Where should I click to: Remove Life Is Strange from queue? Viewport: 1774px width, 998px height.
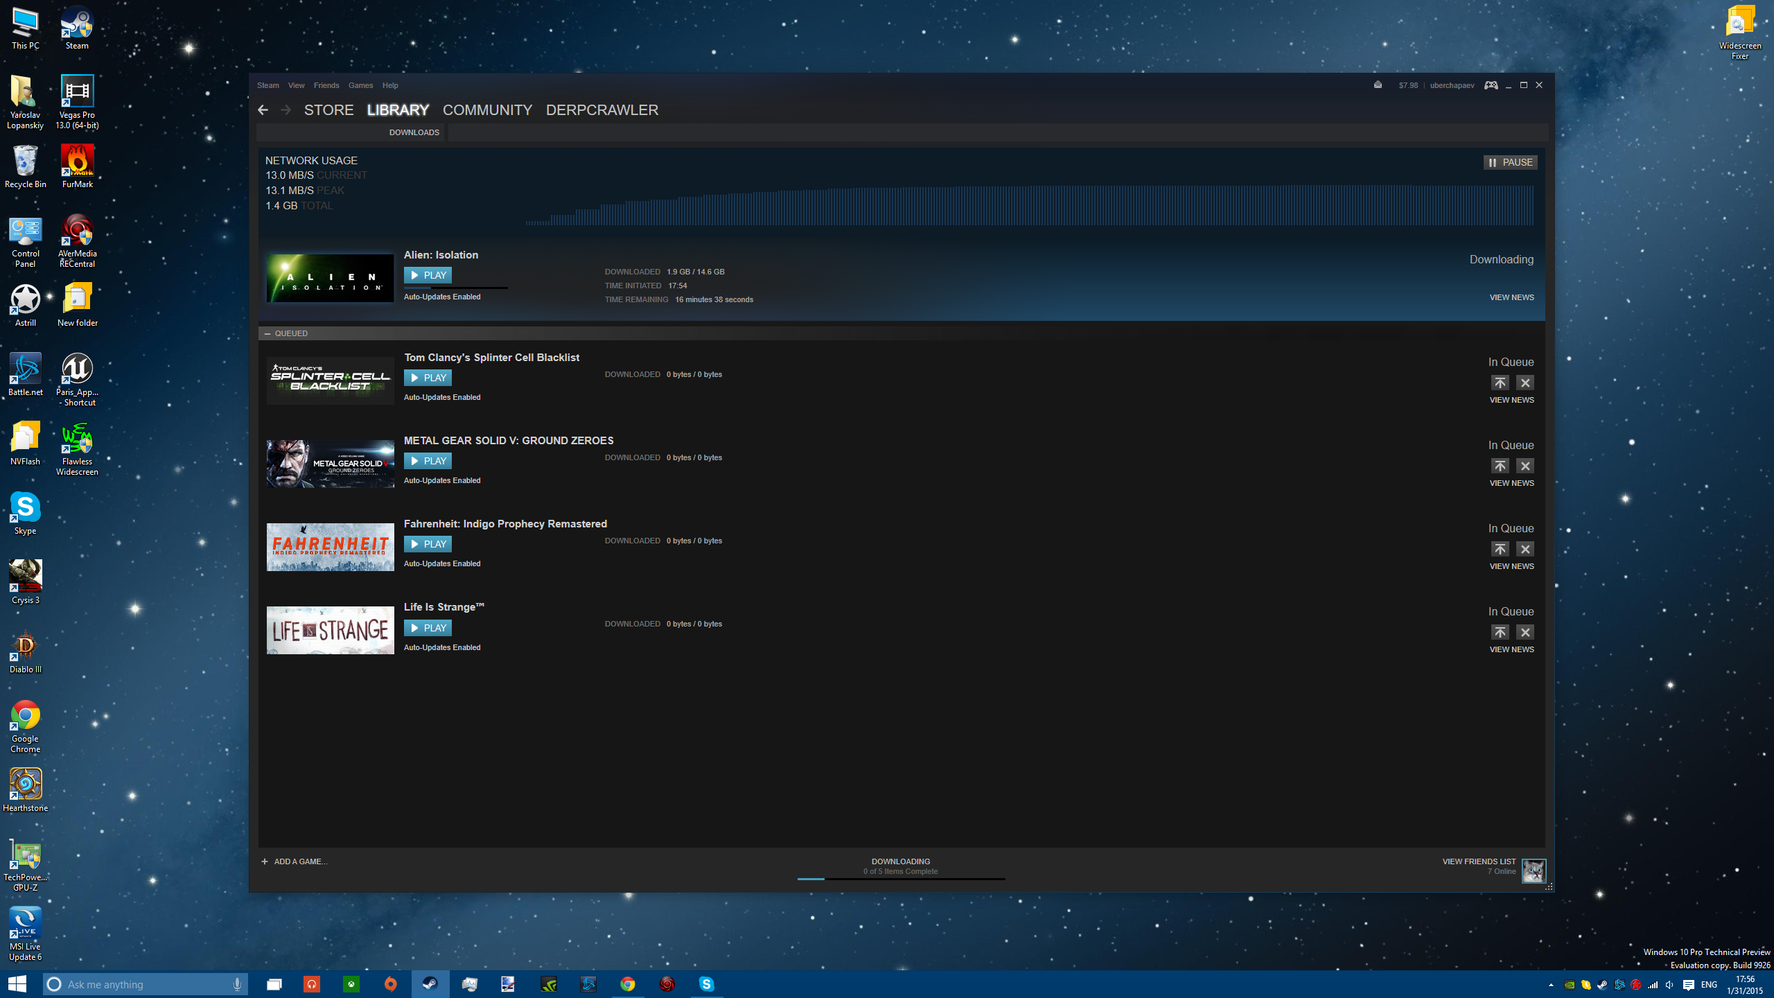[1525, 632]
